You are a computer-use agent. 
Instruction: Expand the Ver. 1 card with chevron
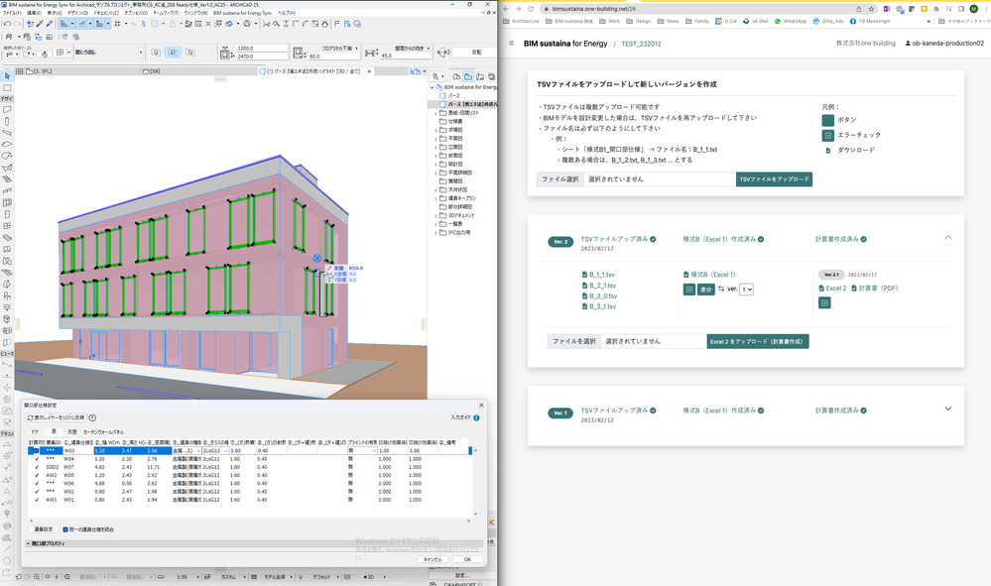coord(948,409)
